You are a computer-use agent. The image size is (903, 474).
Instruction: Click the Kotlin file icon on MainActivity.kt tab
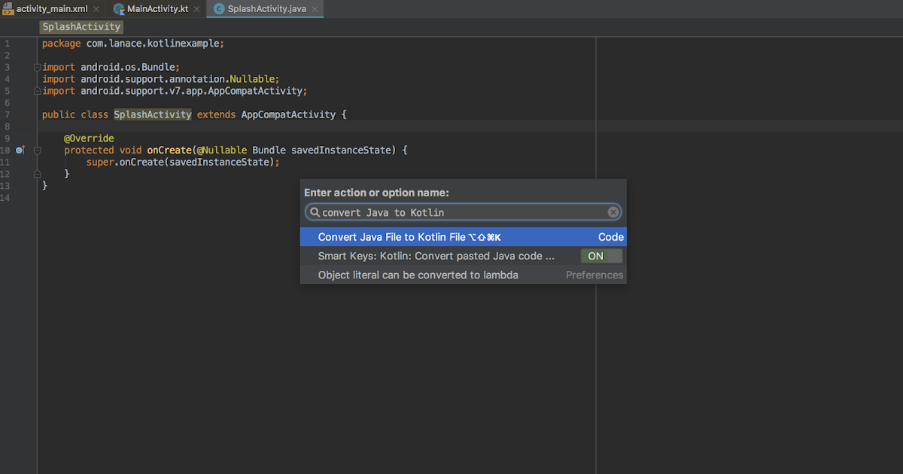click(119, 9)
